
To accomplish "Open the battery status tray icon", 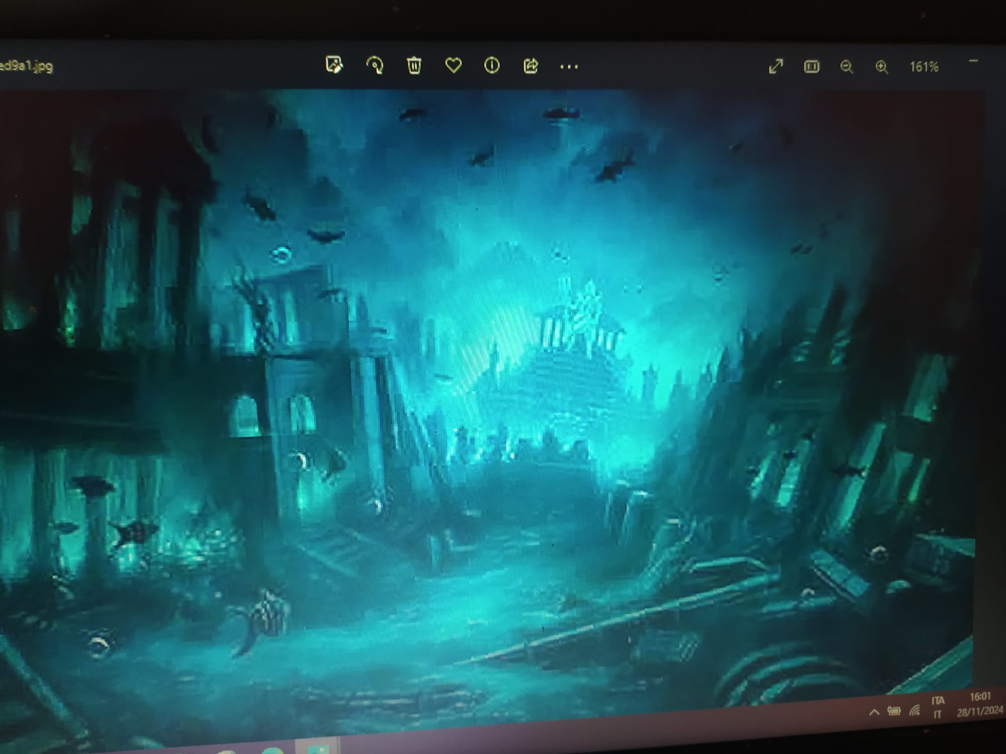I will 894,711.
